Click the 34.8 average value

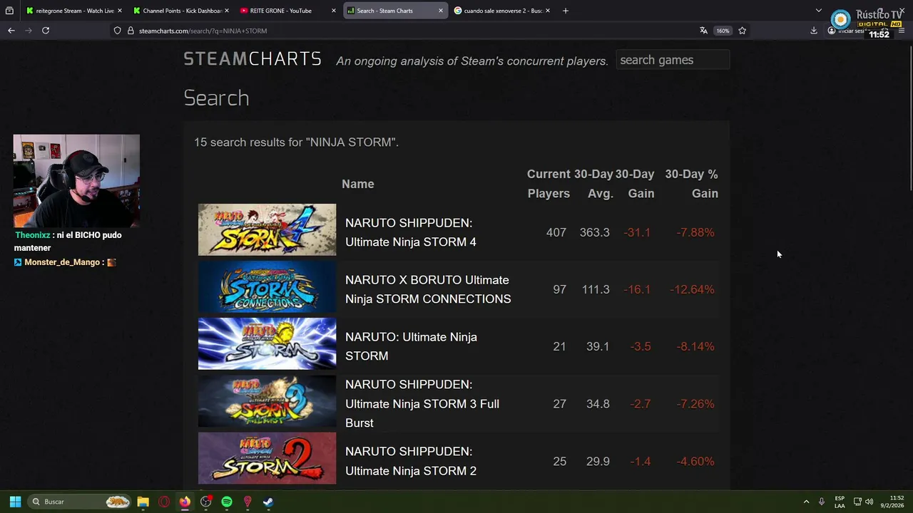pyautogui.click(x=598, y=403)
